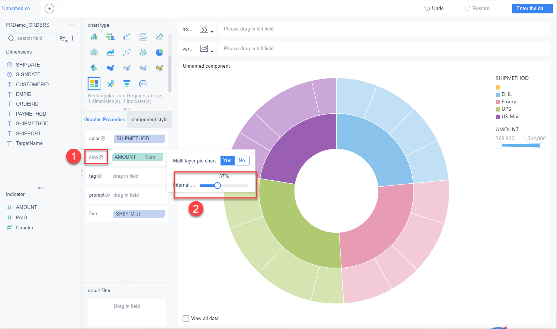This screenshot has width=557, height=329.
Task: Select the word cloud chart type
Action: [x=110, y=83]
